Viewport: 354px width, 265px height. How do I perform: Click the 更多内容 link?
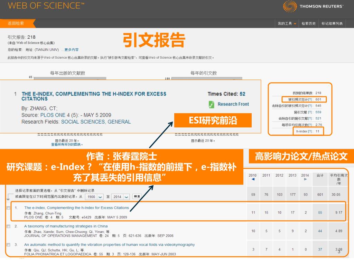click(72, 50)
